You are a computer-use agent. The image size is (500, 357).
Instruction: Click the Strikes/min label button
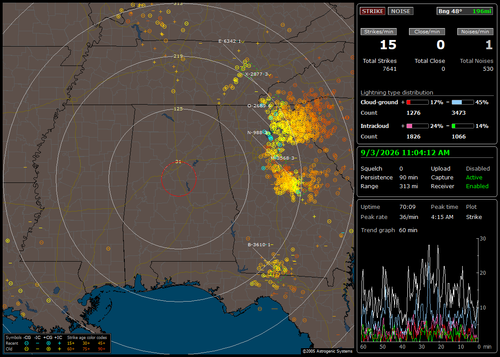click(x=378, y=32)
